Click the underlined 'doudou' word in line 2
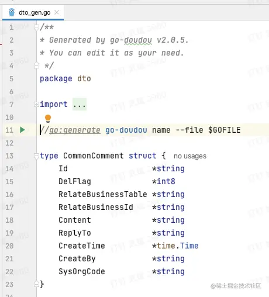This screenshot has height=297, width=269. [x=138, y=40]
